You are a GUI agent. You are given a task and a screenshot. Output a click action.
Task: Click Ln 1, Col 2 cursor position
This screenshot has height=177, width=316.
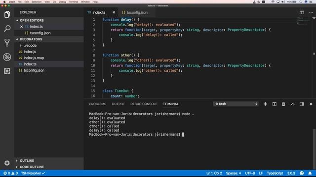pyautogui.click(x=214, y=173)
